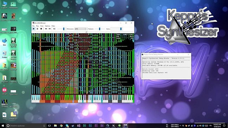
Task: Open the Metronome dropdown
Action: (80, 29)
